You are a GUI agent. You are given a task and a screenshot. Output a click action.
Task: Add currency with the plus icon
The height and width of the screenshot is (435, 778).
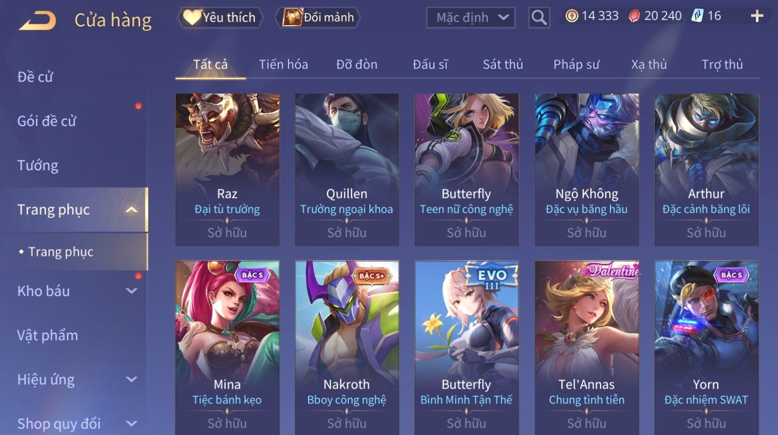pos(757,17)
